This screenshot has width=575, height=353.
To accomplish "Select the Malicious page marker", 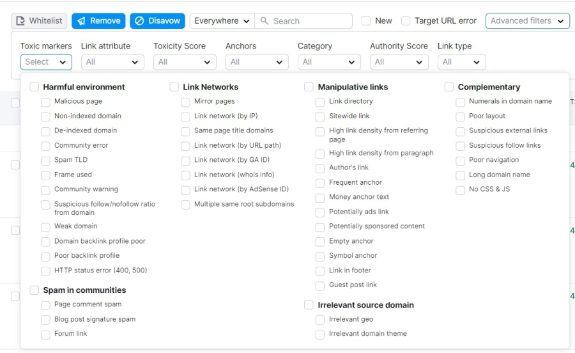I will [x=45, y=102].
